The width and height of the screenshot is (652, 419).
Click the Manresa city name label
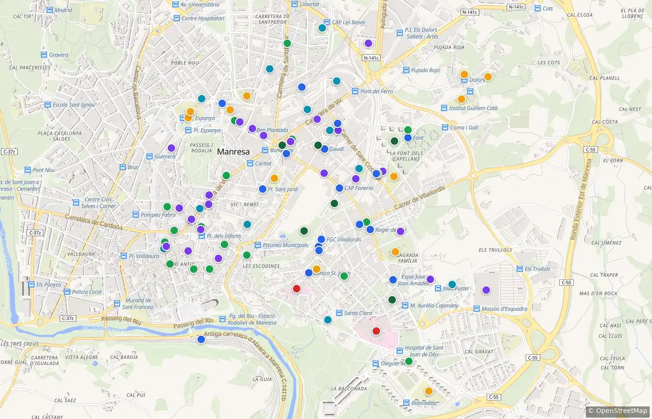pos(233,152)
